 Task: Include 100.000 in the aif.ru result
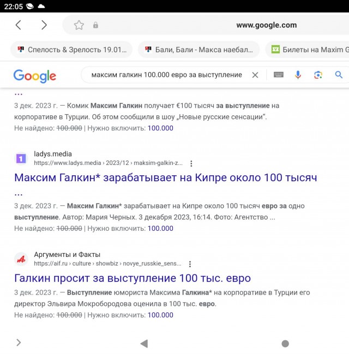160,315
